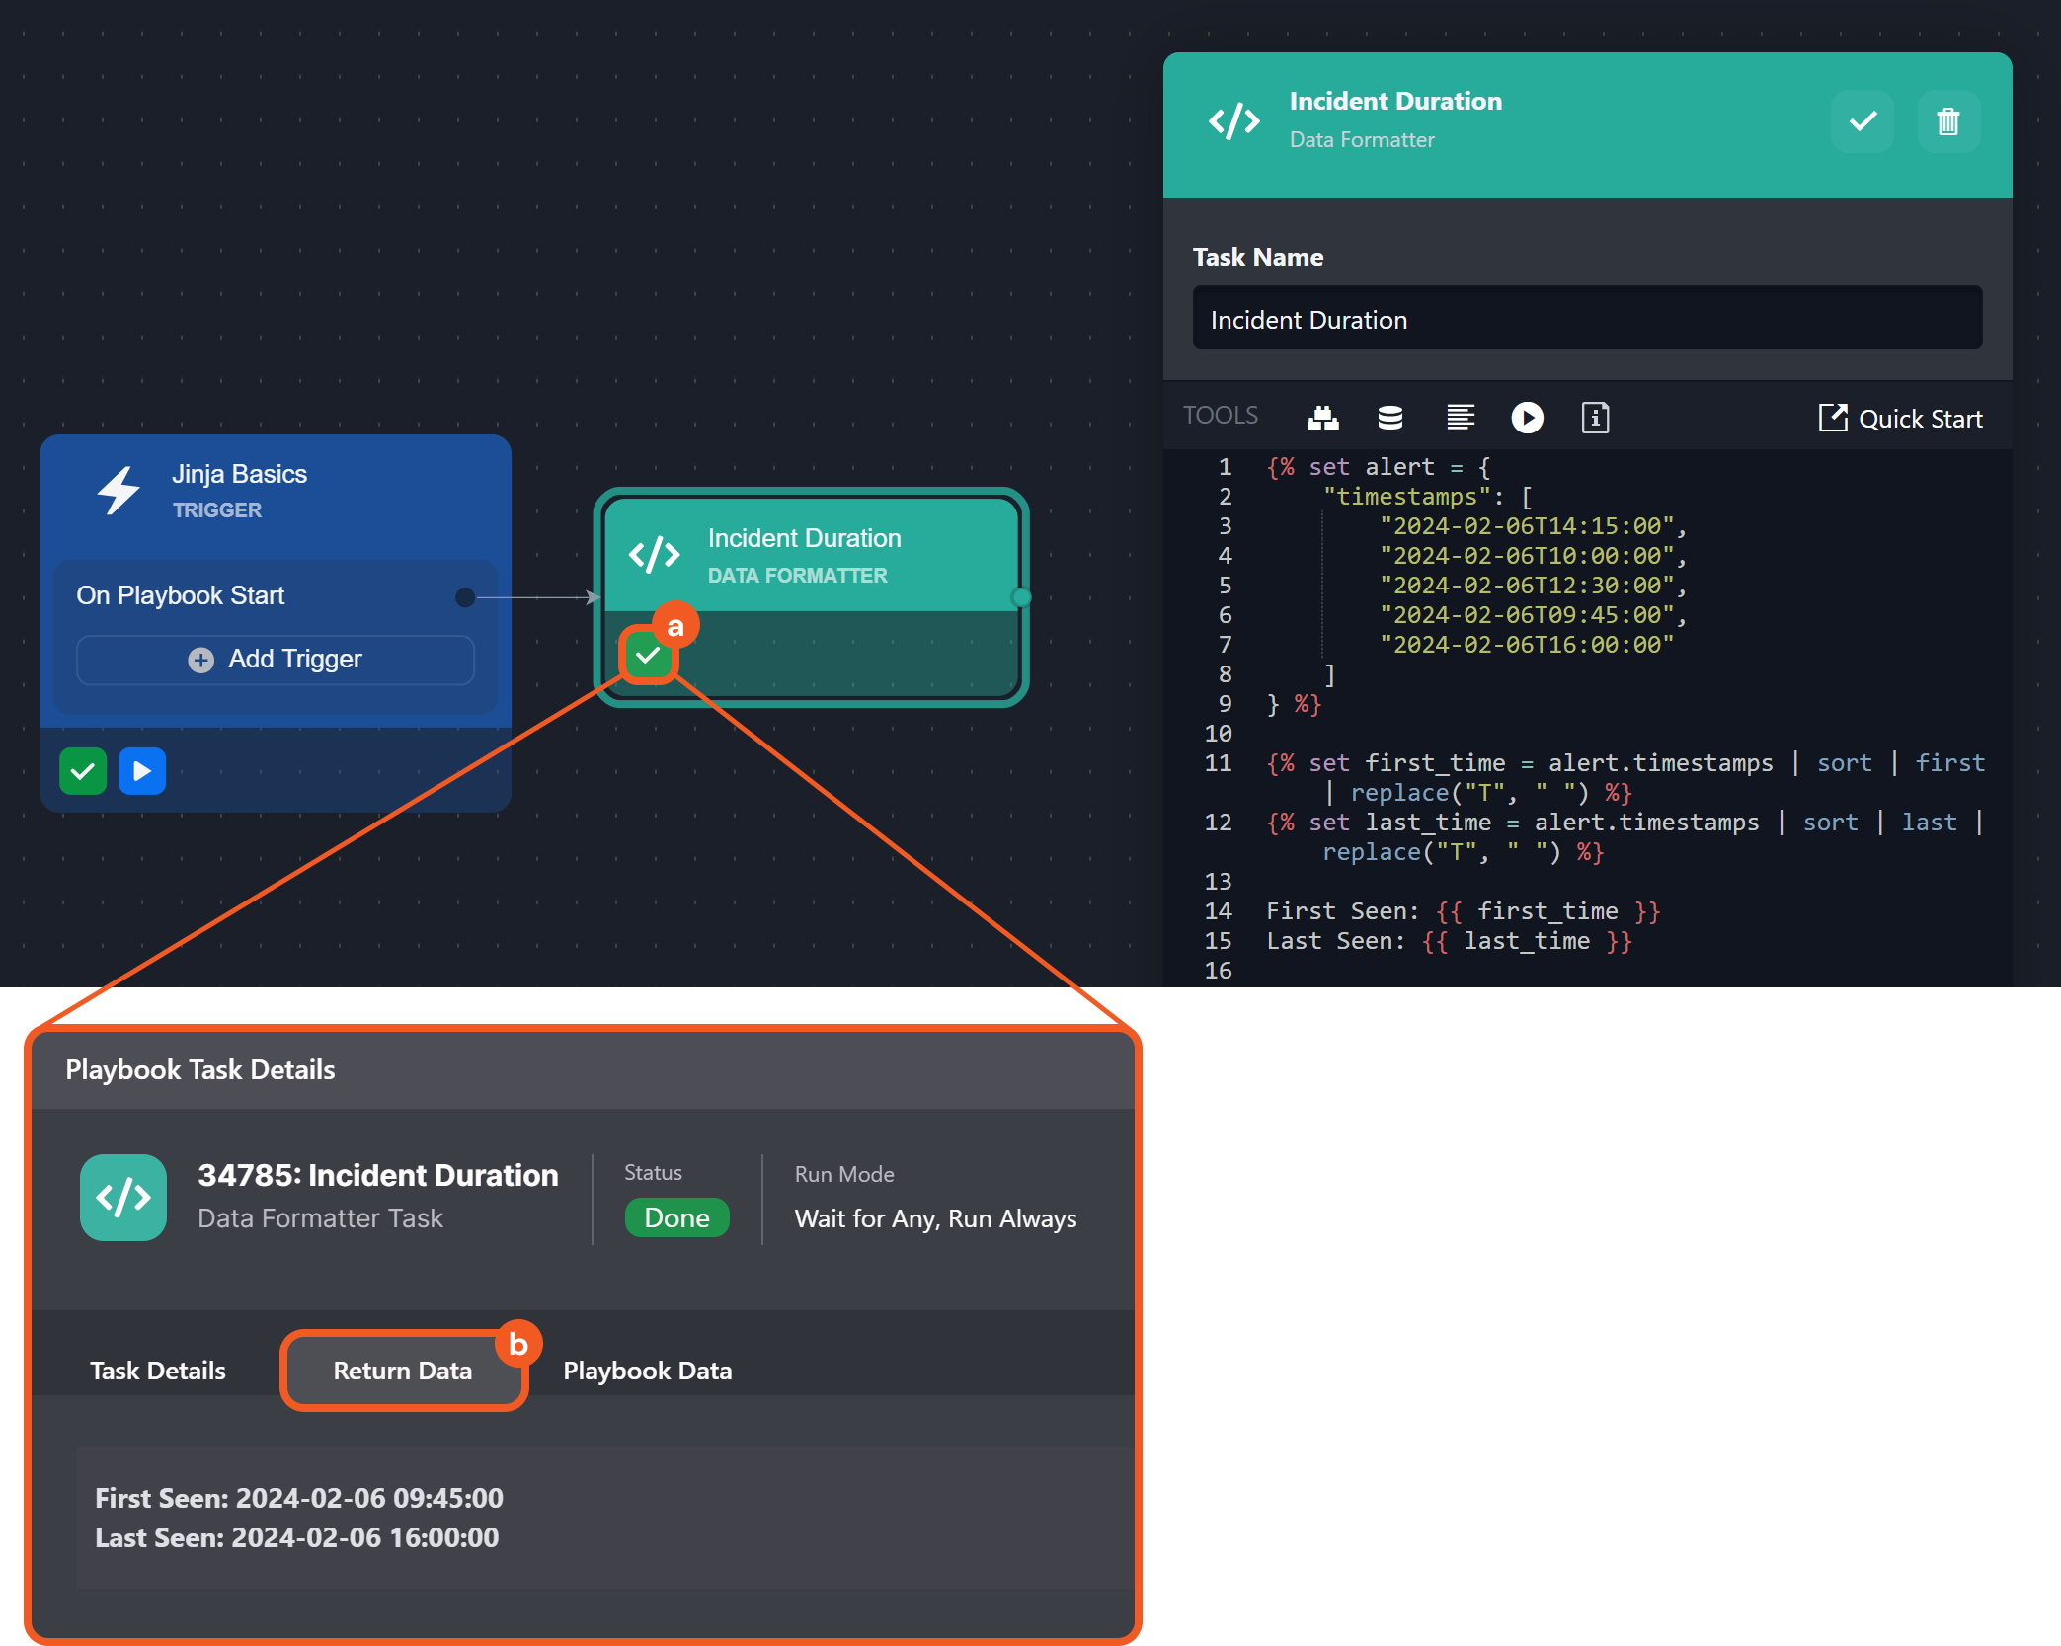Click the Add Trigger button
The height and width of the screenshot is (1646, 2061).
click(276, 659)
